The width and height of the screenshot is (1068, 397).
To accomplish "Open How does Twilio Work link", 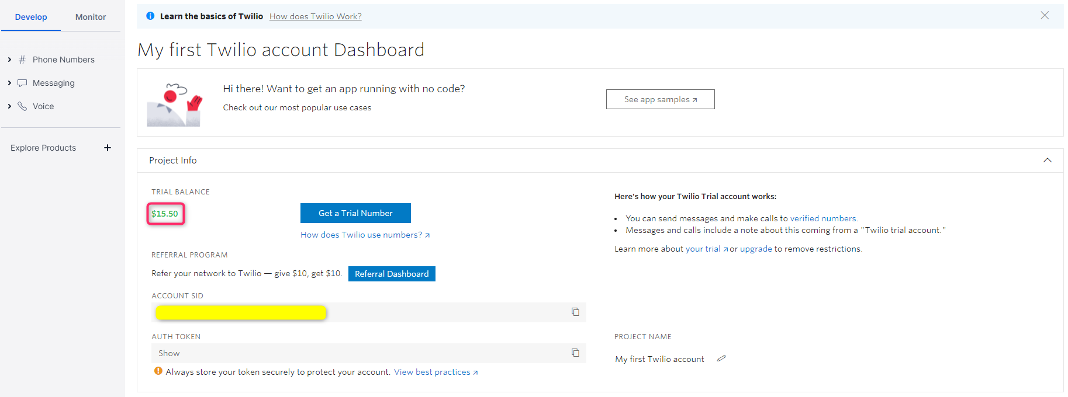I will click(x=316, y=16).
